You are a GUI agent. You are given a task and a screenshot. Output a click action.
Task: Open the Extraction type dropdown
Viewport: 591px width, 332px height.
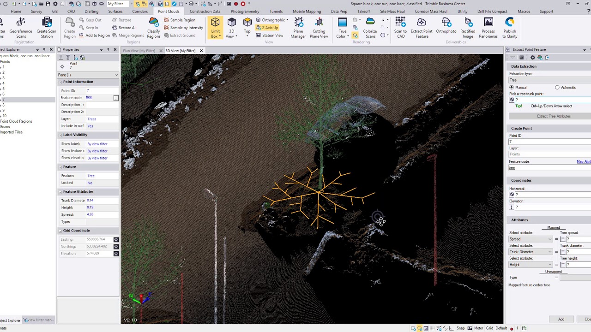tap(549, 80)
